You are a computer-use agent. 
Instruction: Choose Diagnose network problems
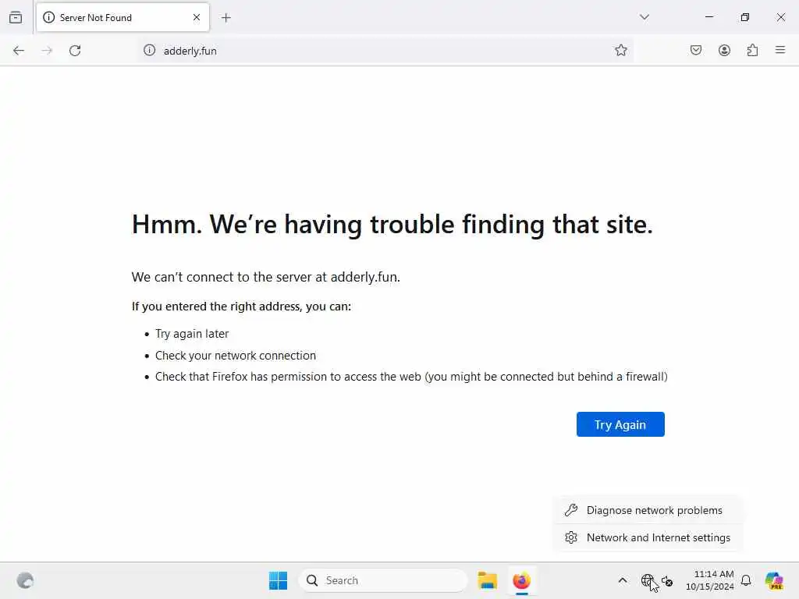648,510
